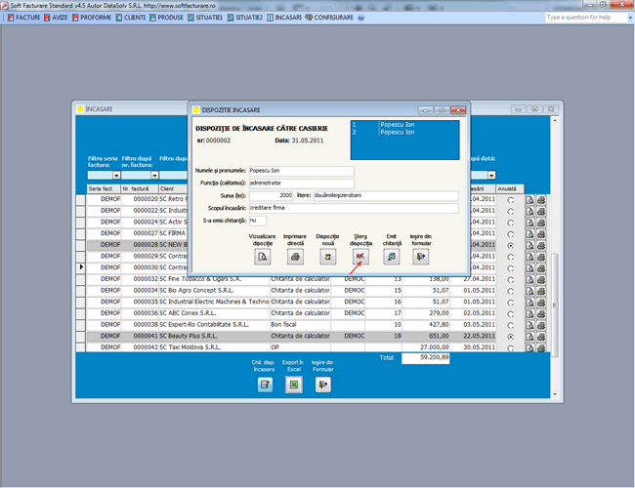Open the Filtru după nr. factura dropdown

pyautogui.click(x=154, y=176)
